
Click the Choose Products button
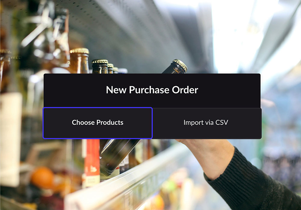(x=98, y=123)
